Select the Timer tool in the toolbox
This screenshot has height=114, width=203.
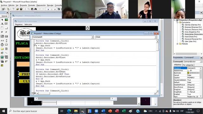2,45
